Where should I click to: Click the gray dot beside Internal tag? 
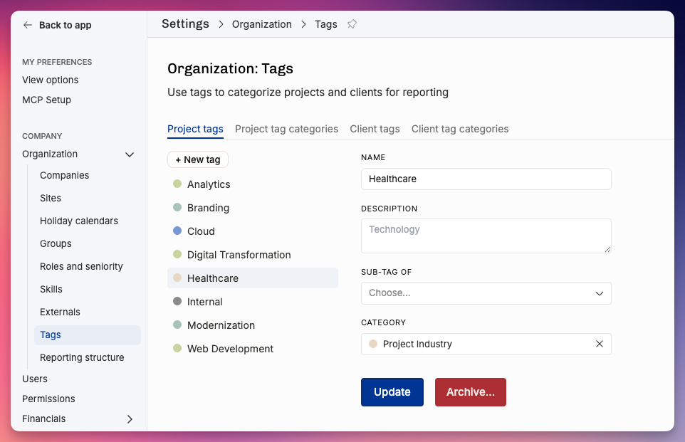tap(177, 301)
